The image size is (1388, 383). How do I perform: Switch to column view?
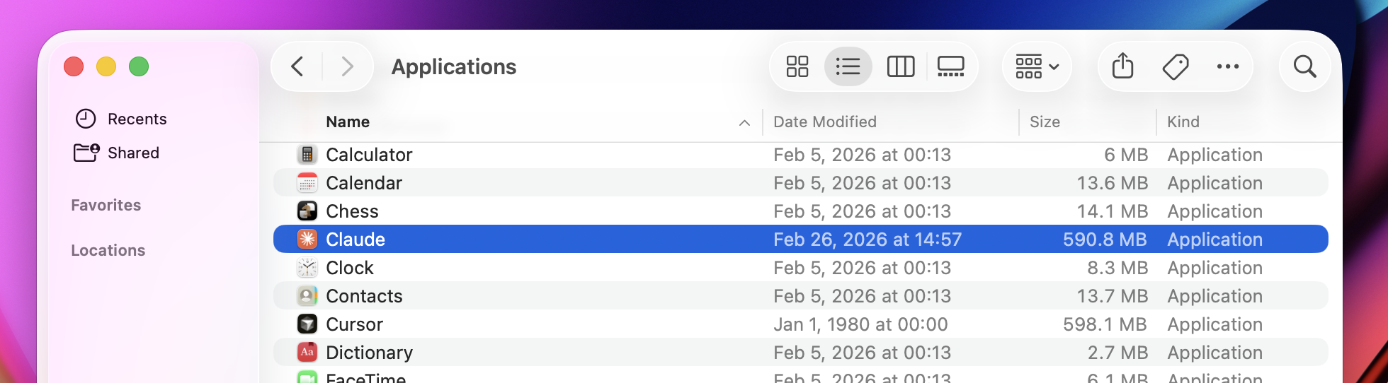(x=901, y=66)
